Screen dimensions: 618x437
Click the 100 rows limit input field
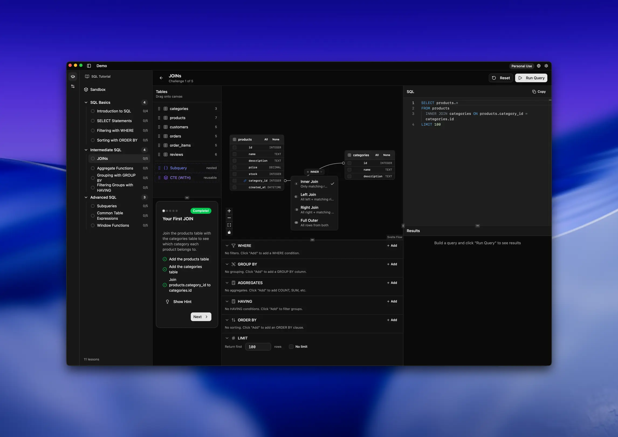pyautogui.click(x=258, y=347)
